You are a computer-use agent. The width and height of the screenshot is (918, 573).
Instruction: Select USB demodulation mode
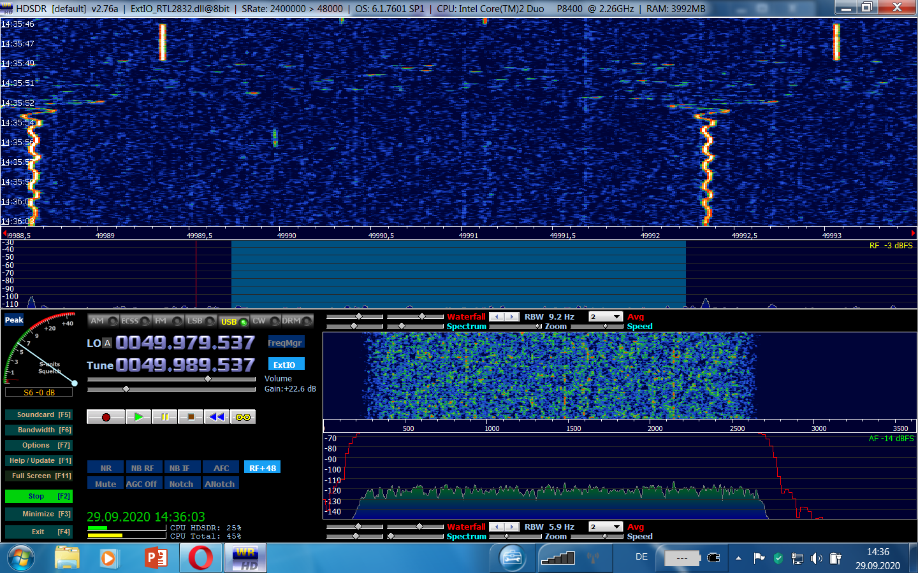(x=233, y=322)
